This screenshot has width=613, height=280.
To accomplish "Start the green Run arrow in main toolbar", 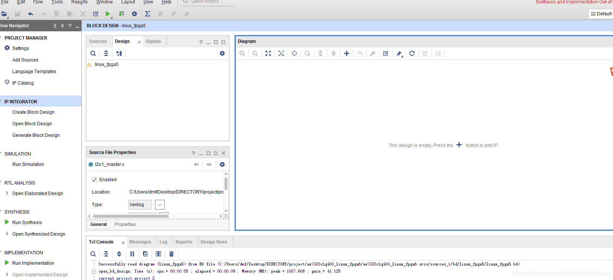I will click(108, 14).
